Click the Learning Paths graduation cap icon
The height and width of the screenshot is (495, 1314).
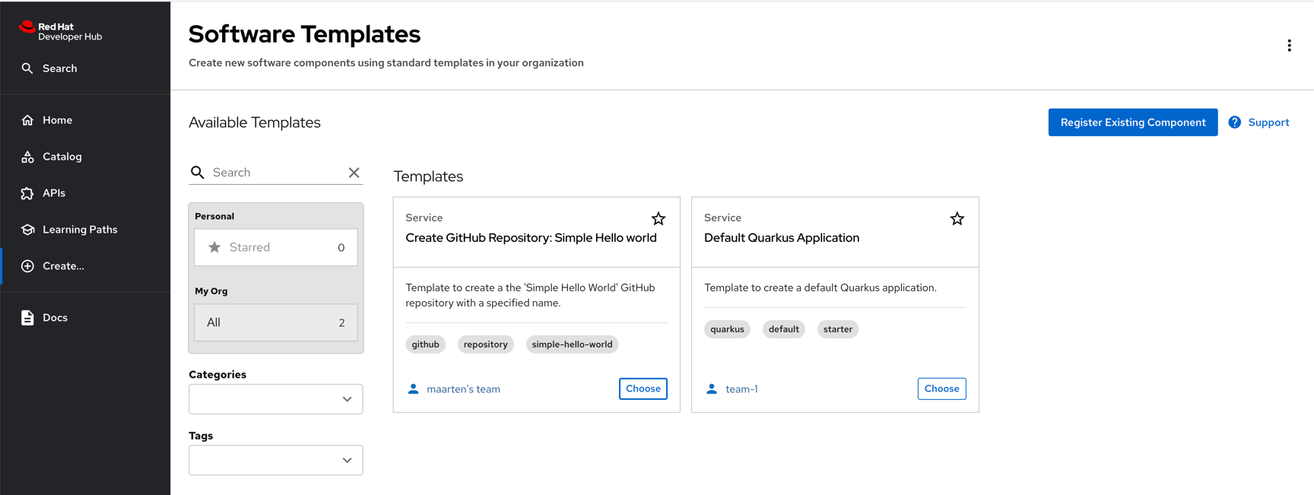pyautogui.click(x=27, y=230)
